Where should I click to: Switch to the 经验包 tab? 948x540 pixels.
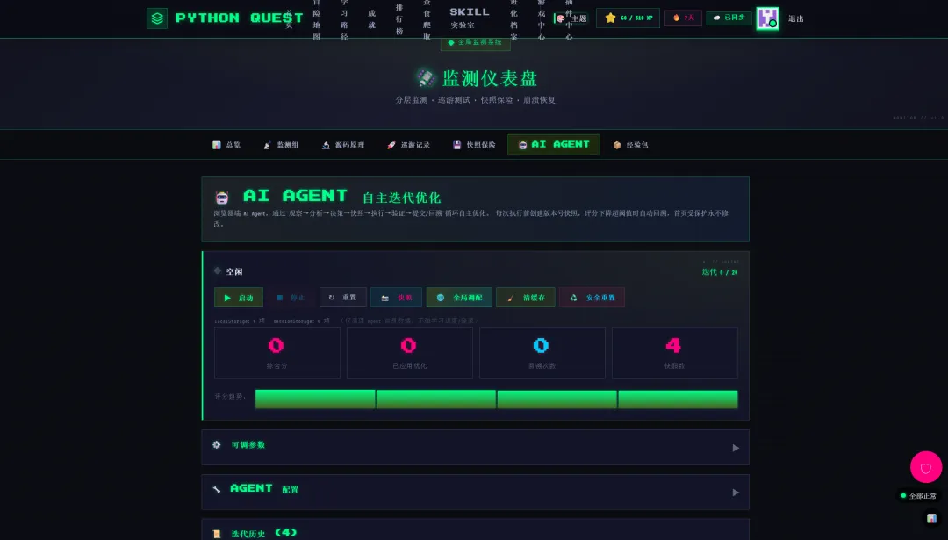point(630,145)
